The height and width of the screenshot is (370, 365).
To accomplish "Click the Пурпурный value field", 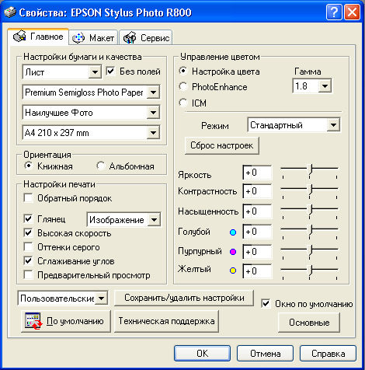I will click(x=257, y=252).
